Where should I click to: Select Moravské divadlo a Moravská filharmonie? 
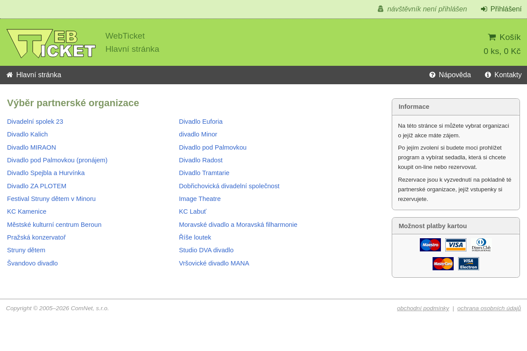[238, 225]
